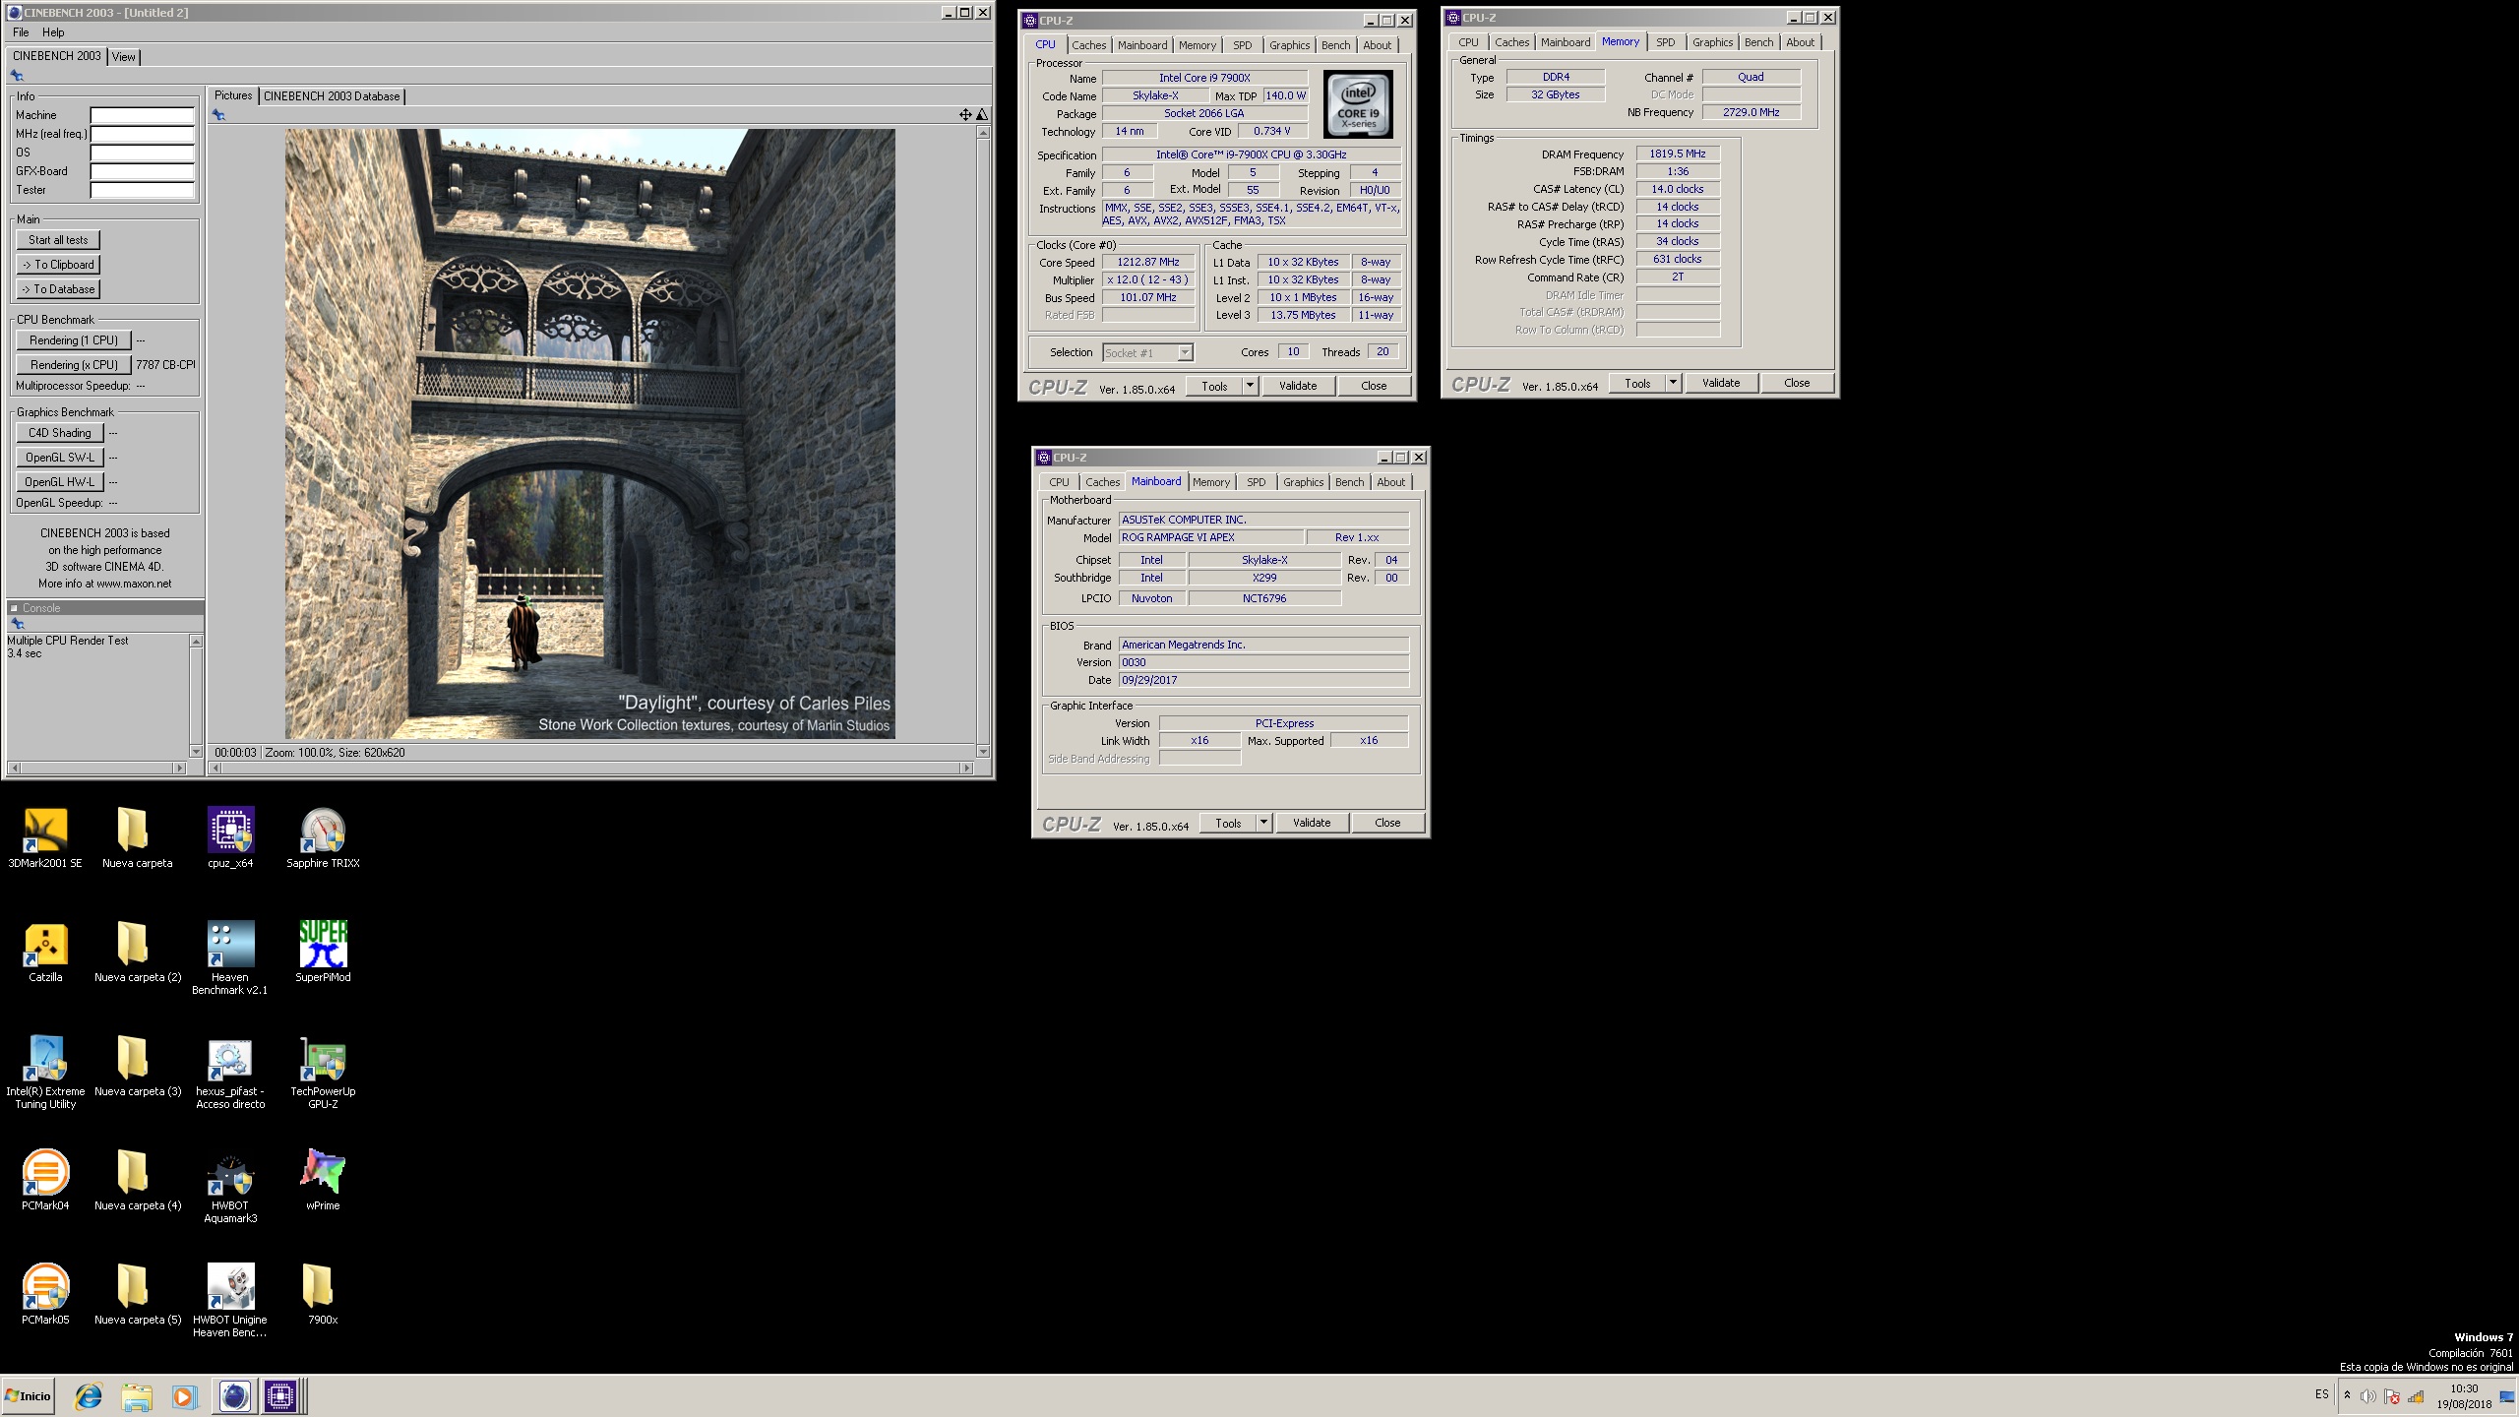Open cpuz_x64 desktop icon

(230, 837)
